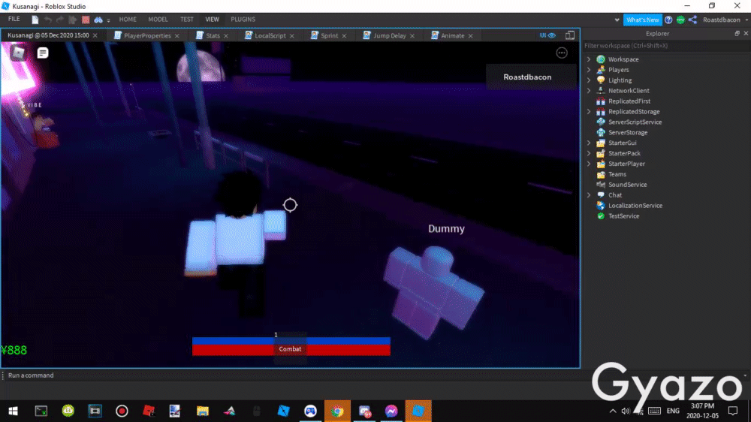The image size is (751, 422).
Task: Click the Redo arrow icon
Action: [60, 20]
